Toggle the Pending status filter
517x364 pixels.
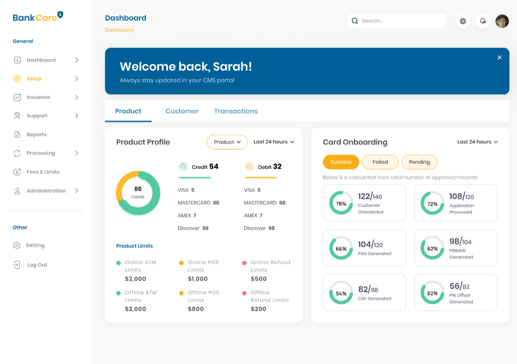click(419, 162)
